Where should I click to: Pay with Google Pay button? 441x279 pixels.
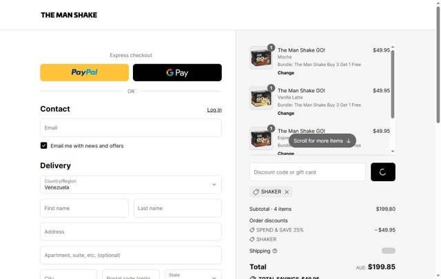click(177, 72)
